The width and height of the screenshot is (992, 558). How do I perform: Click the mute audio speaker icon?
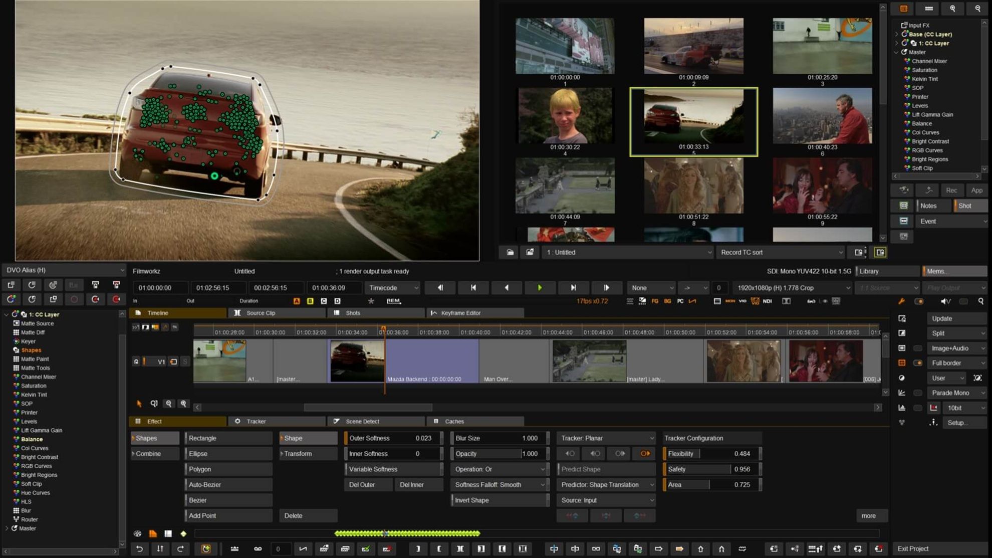coord(945,301)
